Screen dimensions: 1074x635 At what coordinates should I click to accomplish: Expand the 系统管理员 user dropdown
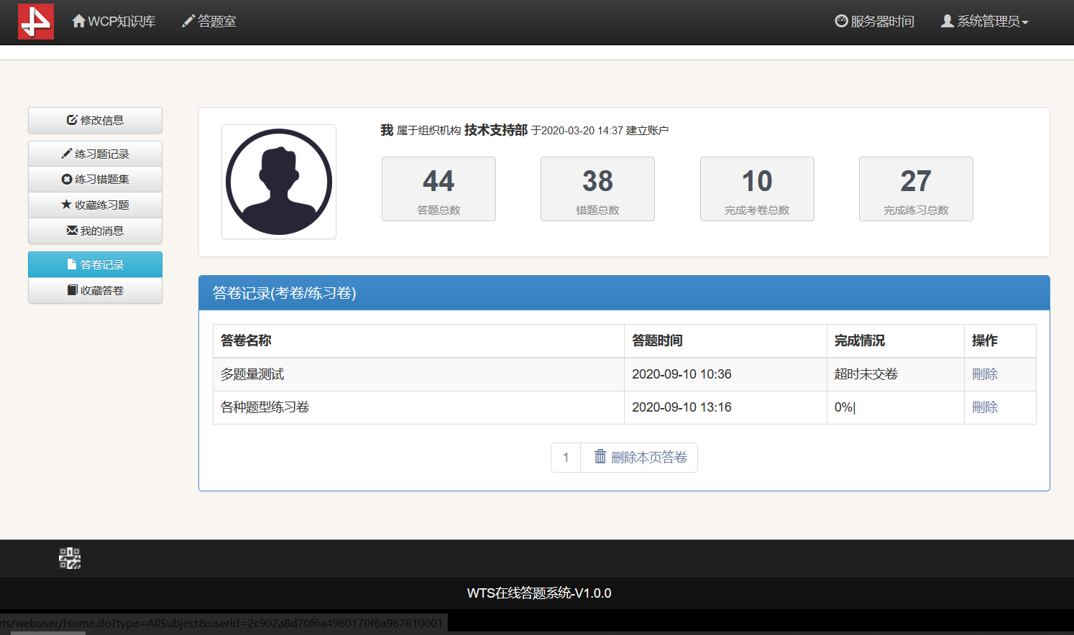coord(985,22)
